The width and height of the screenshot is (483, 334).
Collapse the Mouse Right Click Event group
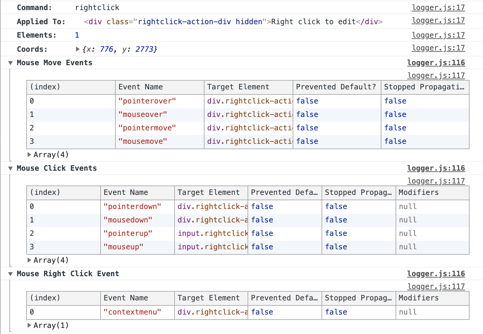(x=10, y=274)
